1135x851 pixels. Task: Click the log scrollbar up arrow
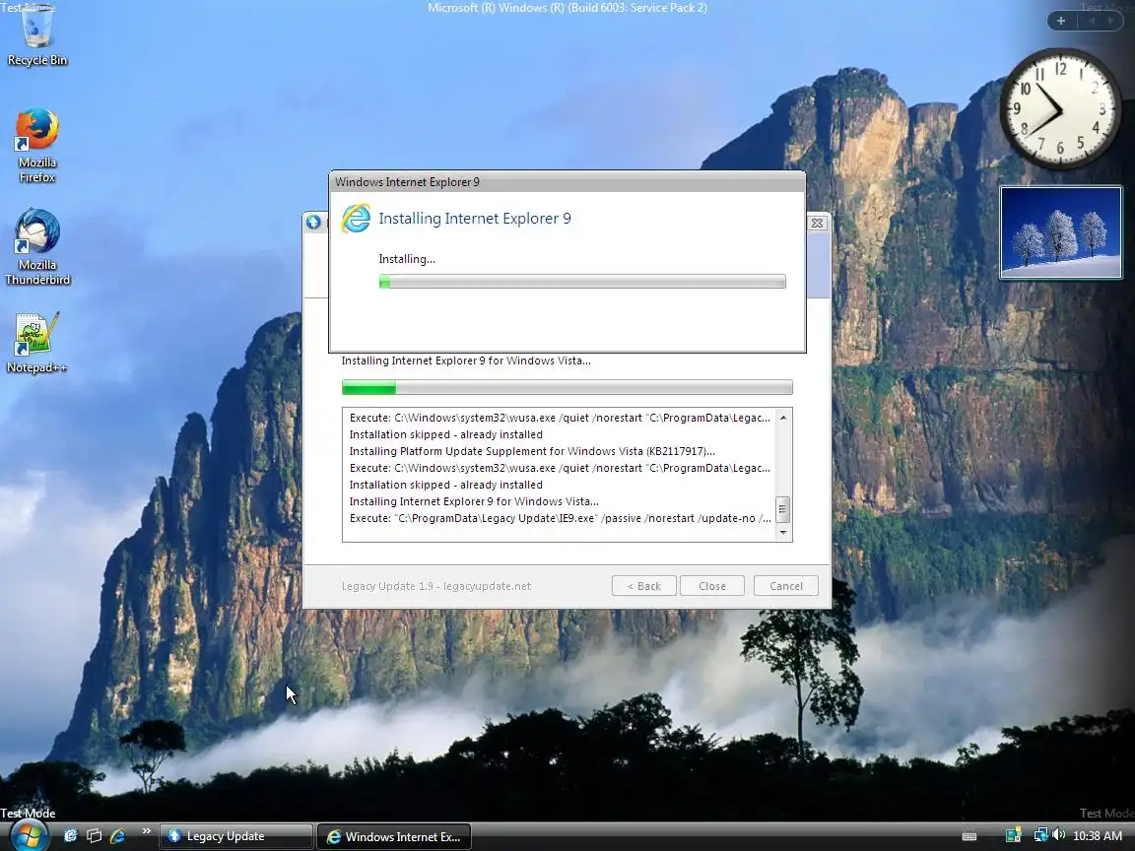[x=782, y=418]
